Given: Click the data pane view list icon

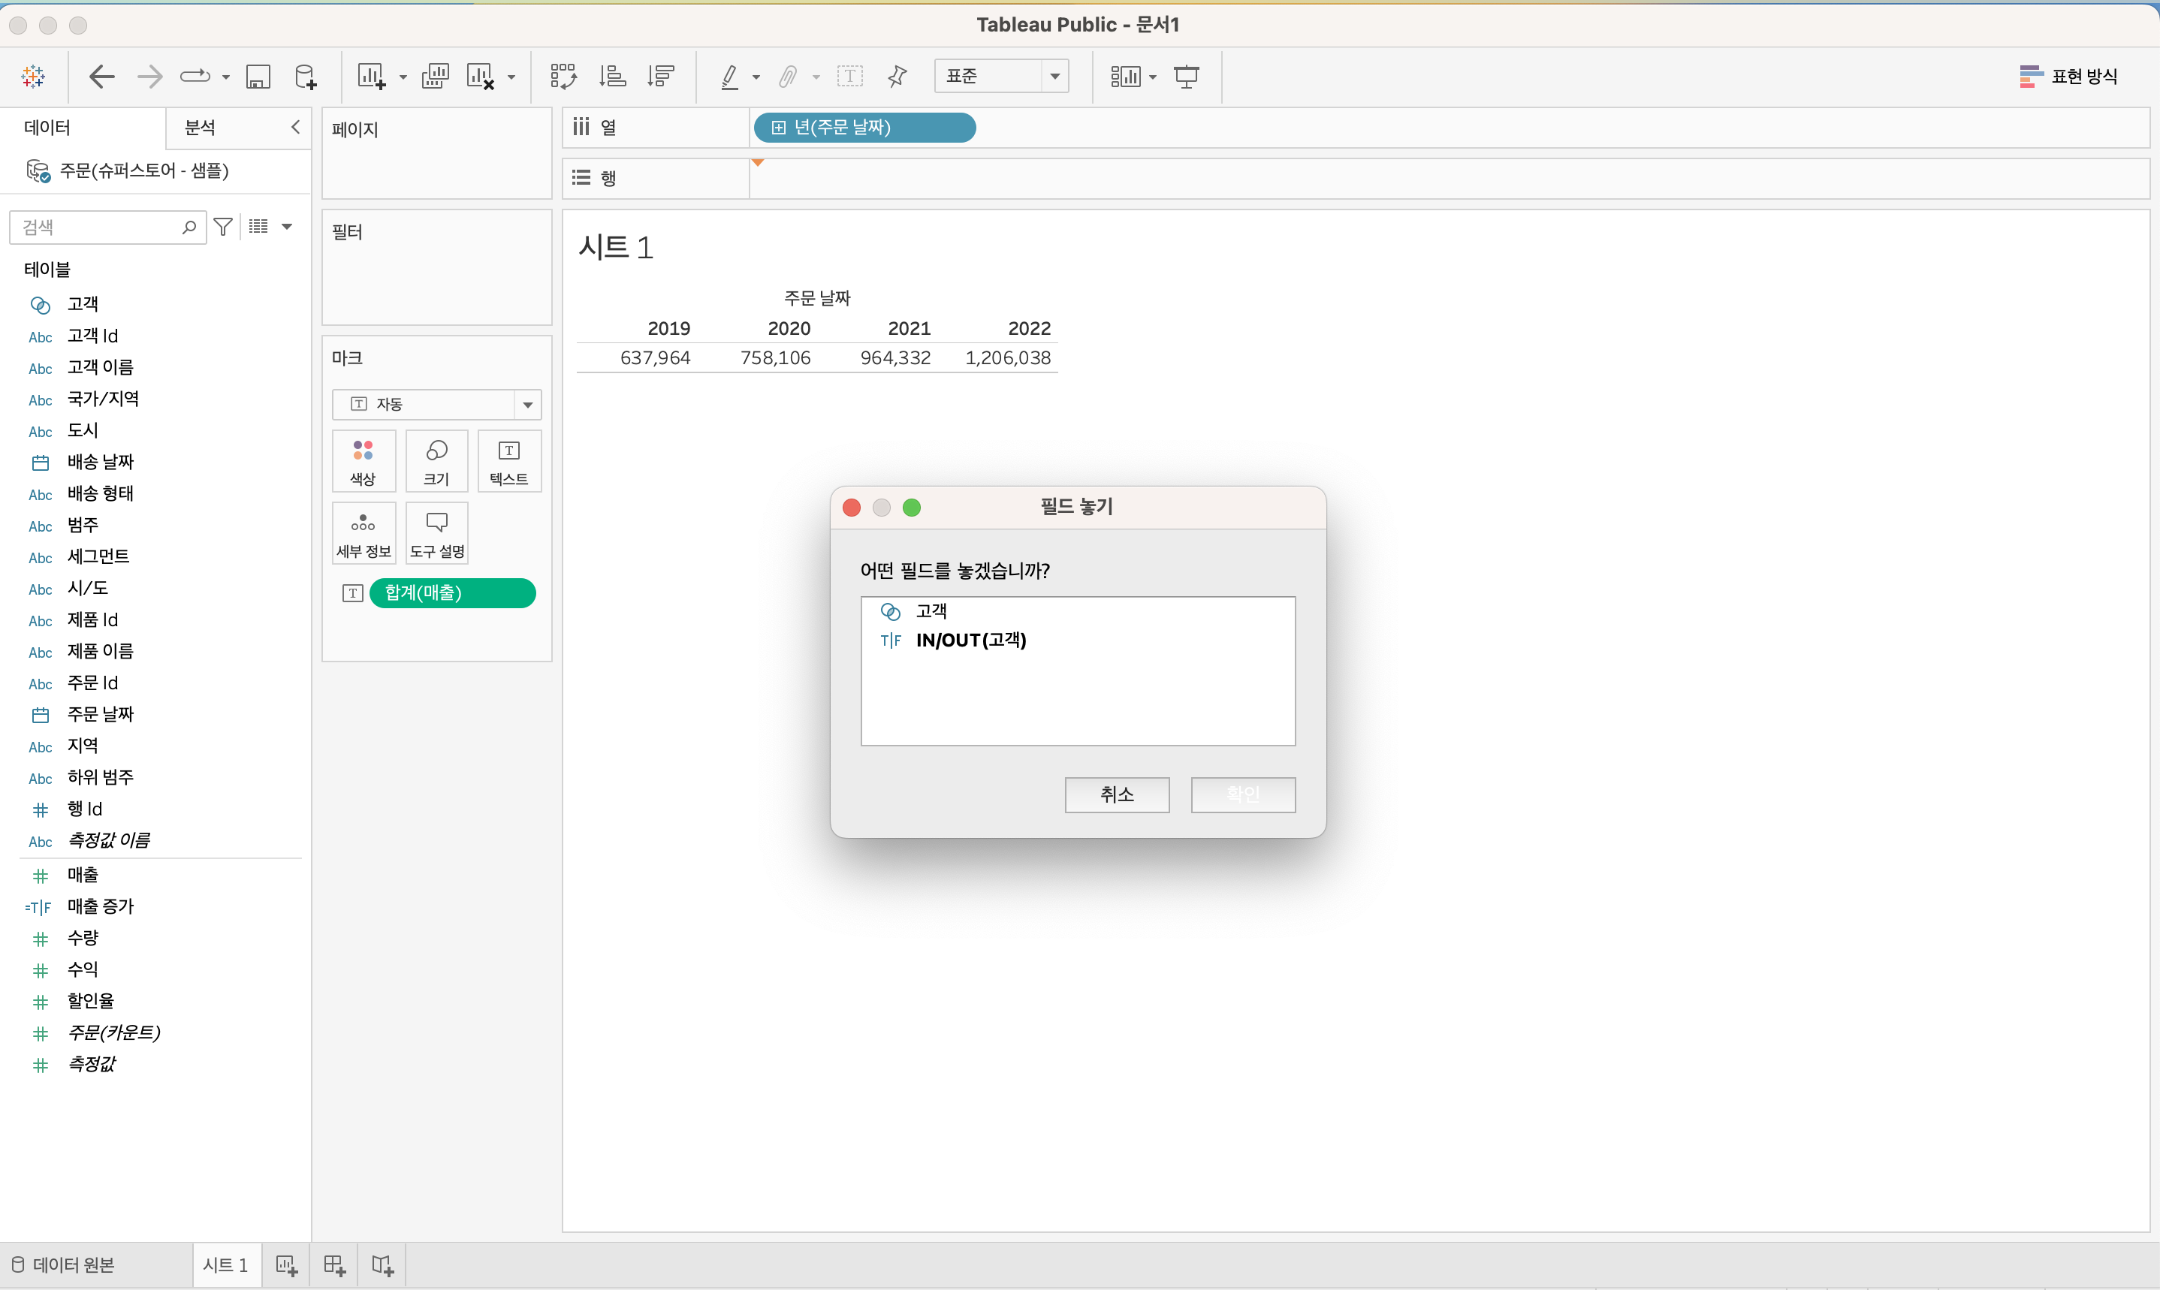Looking at the screenshot, I should pyautogui.click(x=258, y=227).
